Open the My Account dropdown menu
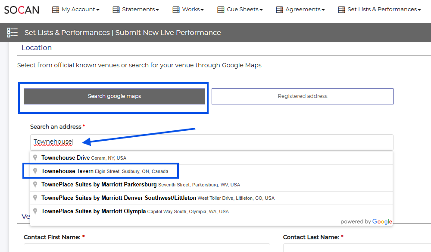 80,9
